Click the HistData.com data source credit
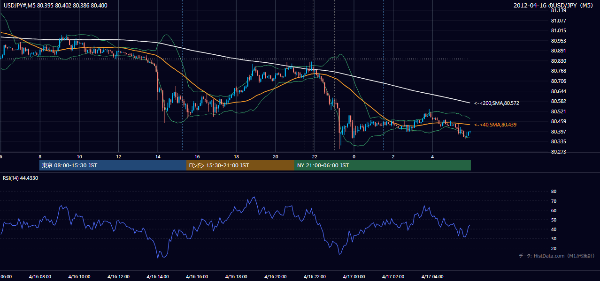 click(556, 256)
